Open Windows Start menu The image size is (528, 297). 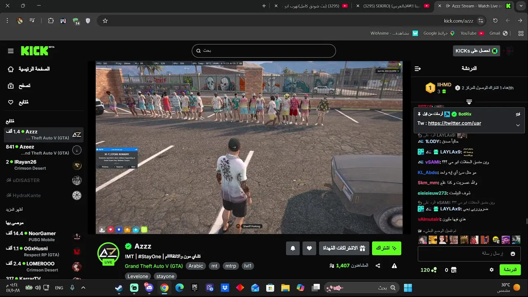point(408,288)
